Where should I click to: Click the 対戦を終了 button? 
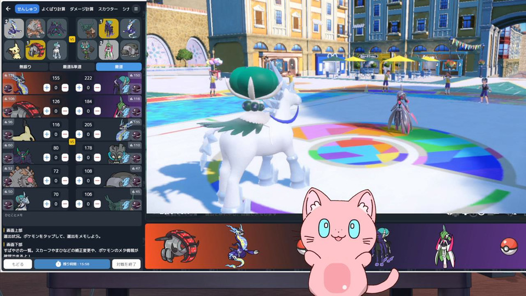pyautogui.click(x=127, y=264)
